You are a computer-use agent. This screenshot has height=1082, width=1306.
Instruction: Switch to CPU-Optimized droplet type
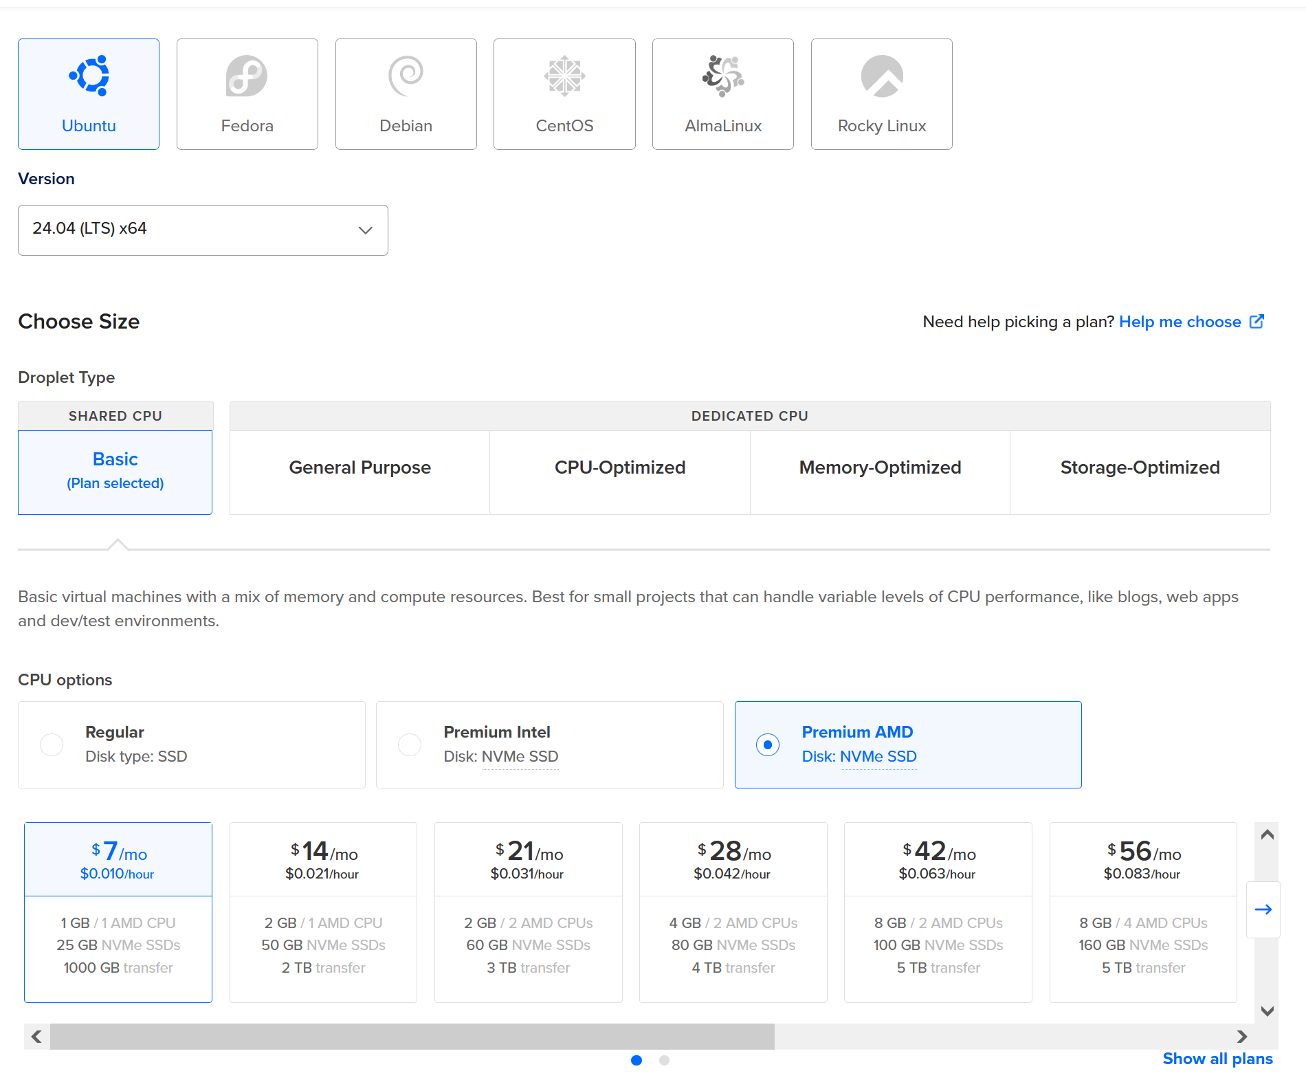[x=620, y=472]
